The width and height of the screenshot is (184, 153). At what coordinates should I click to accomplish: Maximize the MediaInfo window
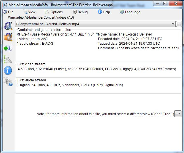point(165,4)
